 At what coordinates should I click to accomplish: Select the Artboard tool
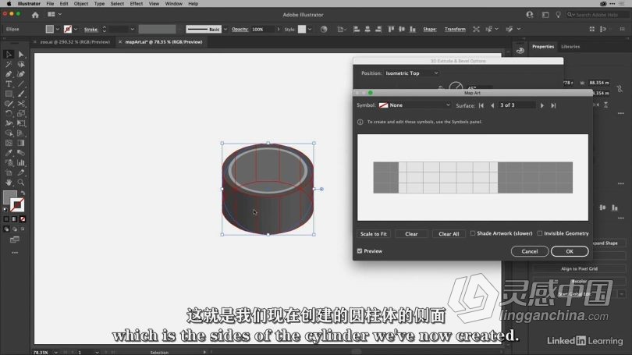tap(9, 172)
